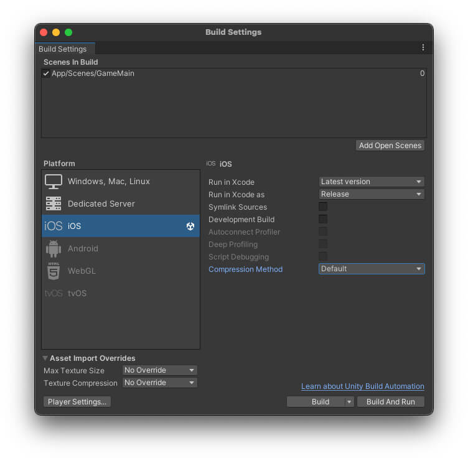The image size is (468, 461).
Task: Click the Dedicated Server rack icon
Action: (54, 203)
